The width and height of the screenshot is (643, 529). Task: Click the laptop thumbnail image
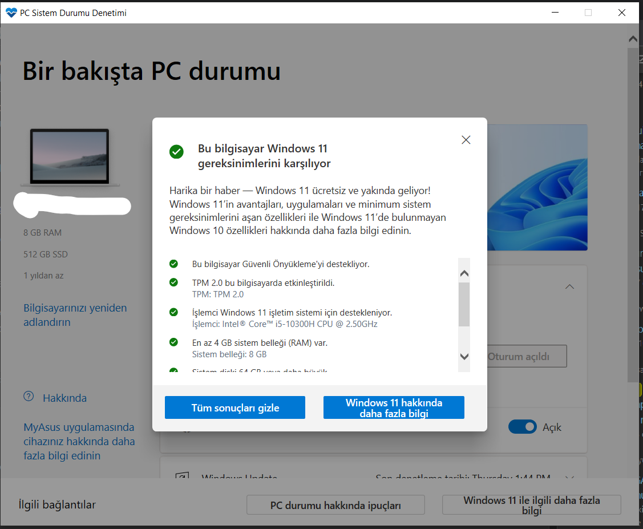70,156
